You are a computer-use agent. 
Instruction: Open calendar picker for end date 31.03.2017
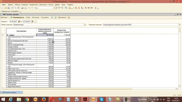pyautogui.click(x=32, y=22)
